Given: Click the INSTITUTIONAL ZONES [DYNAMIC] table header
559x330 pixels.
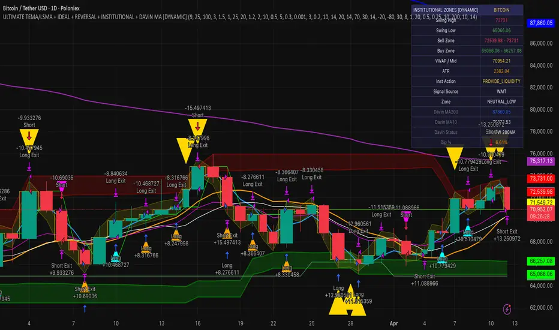Looking at the screenshot, I should click(x=446, y=10).
